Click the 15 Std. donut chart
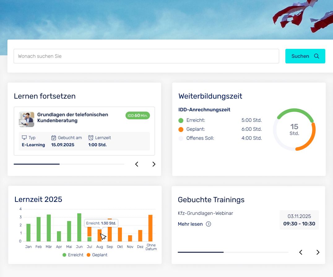 pyautogui.click(x=294, y=129)
